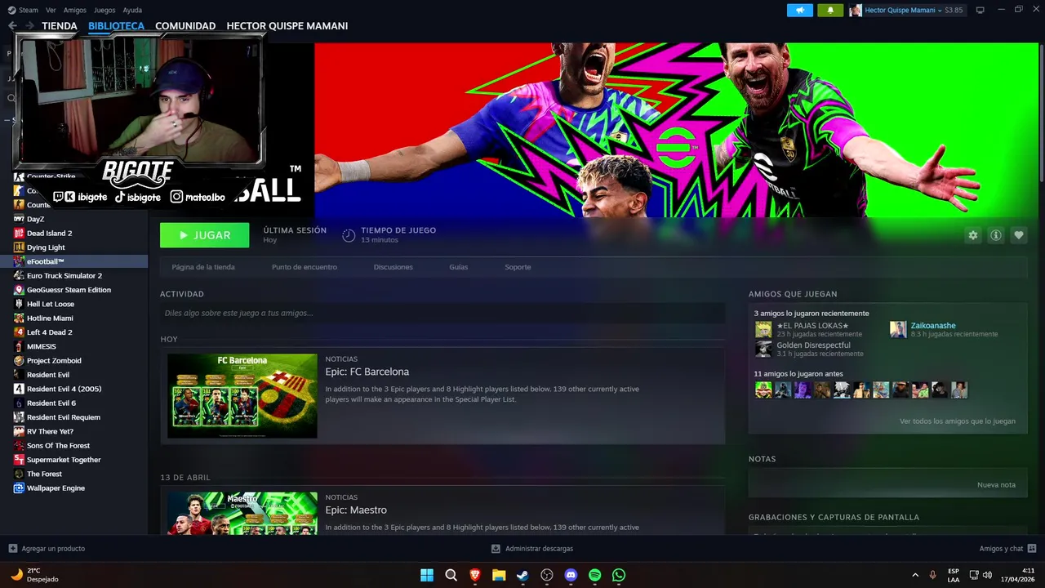1045x588 pixels.
Task: Click the green JUGAR button
Action: pos(205,235)
